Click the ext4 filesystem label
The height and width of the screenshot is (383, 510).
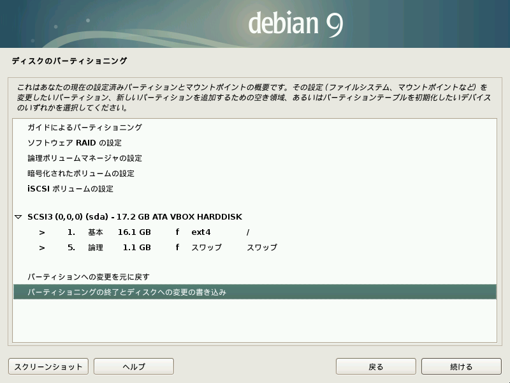[201, 232]
